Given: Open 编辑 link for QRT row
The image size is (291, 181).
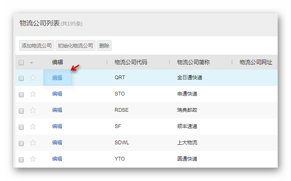Looking at the screenshot, I should 57,78.
